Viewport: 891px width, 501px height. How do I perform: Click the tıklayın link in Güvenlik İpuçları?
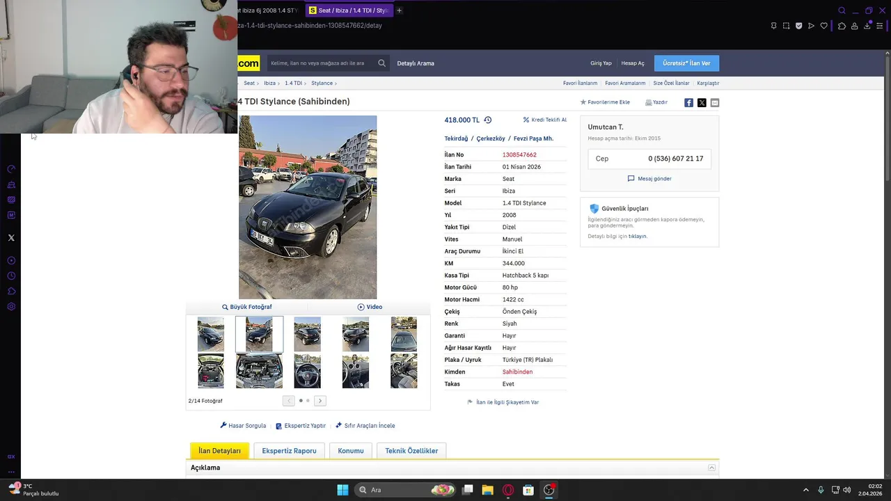637,237
